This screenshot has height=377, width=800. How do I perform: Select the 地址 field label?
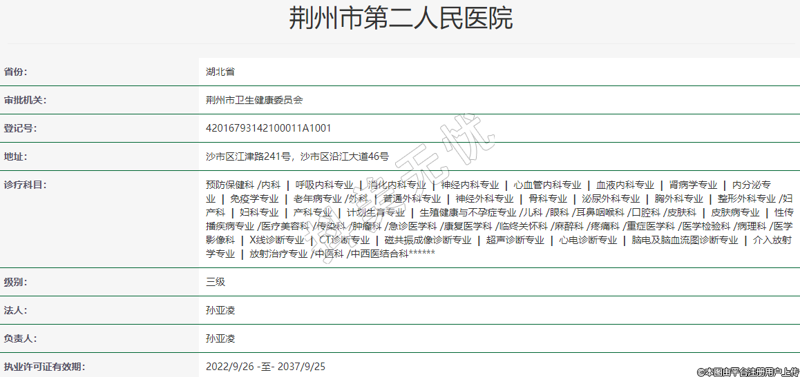16,156
